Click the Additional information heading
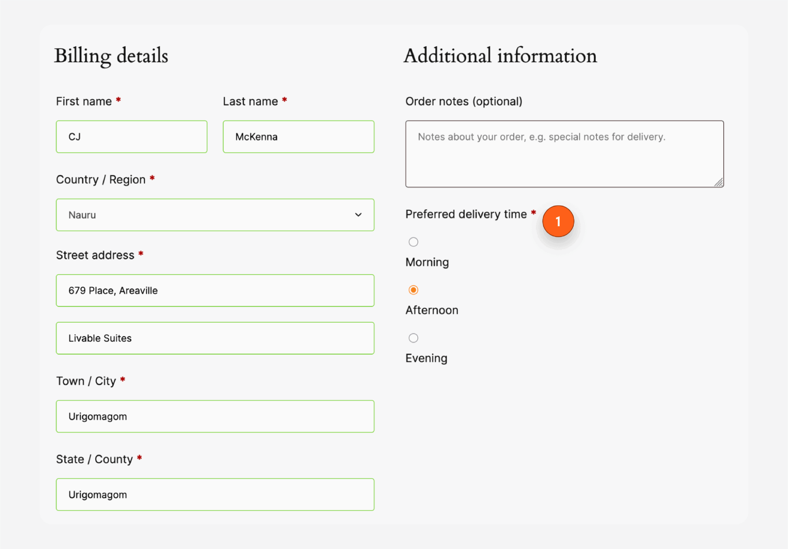The image size is (788, 549). coord(501,56)
